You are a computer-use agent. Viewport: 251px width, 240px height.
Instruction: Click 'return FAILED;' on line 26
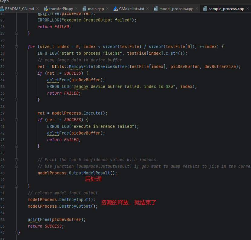pos(54,27)
